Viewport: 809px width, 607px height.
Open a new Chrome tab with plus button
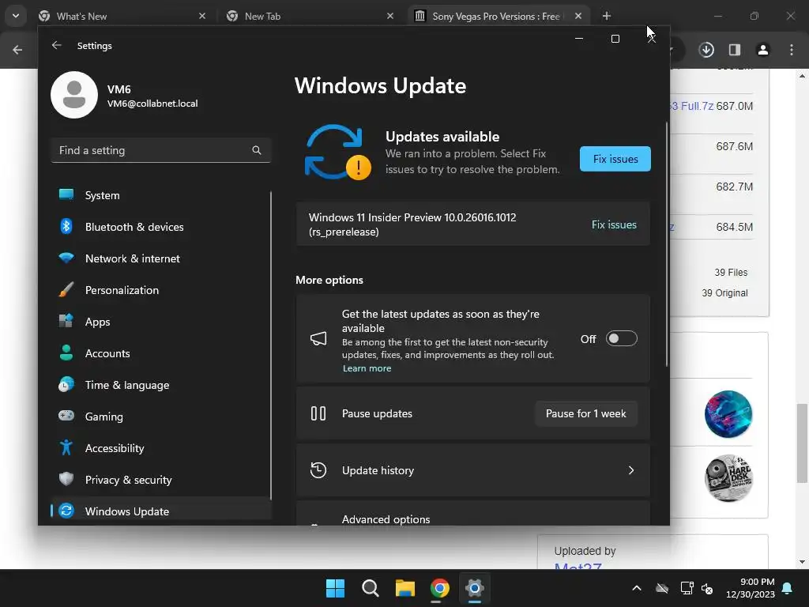coord(607,17)
